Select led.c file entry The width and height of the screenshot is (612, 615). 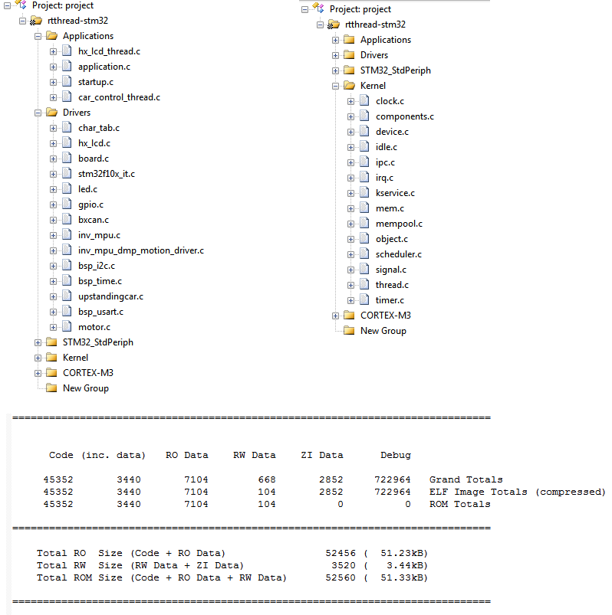click(87, 189)
